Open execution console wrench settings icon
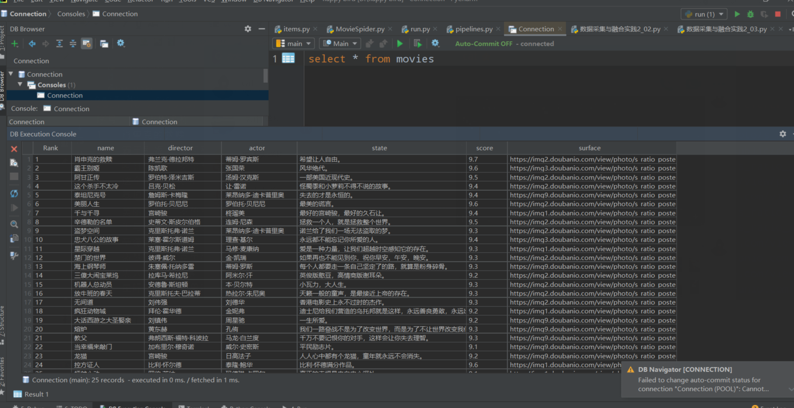 [x=14, y=255]
